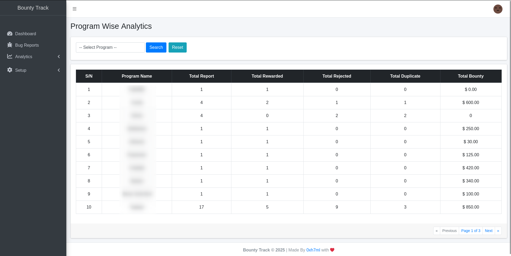Click the $ 100.00 bounty cell

tap(471, 194)
